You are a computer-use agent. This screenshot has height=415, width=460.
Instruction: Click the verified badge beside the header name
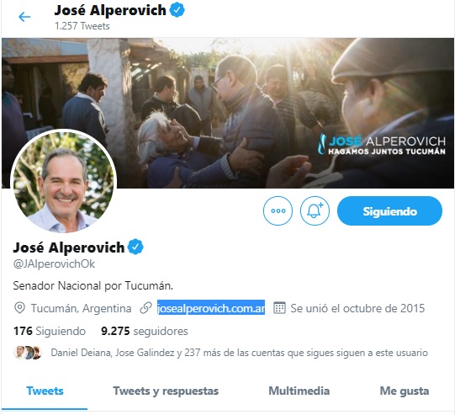click(177, 10)
